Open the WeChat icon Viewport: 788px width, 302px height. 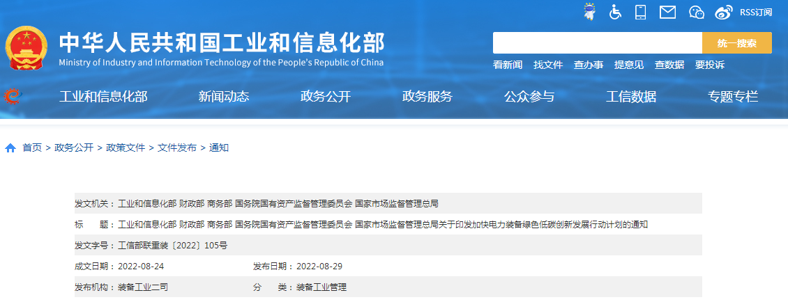pyautogui.click(x=697, y=12)
